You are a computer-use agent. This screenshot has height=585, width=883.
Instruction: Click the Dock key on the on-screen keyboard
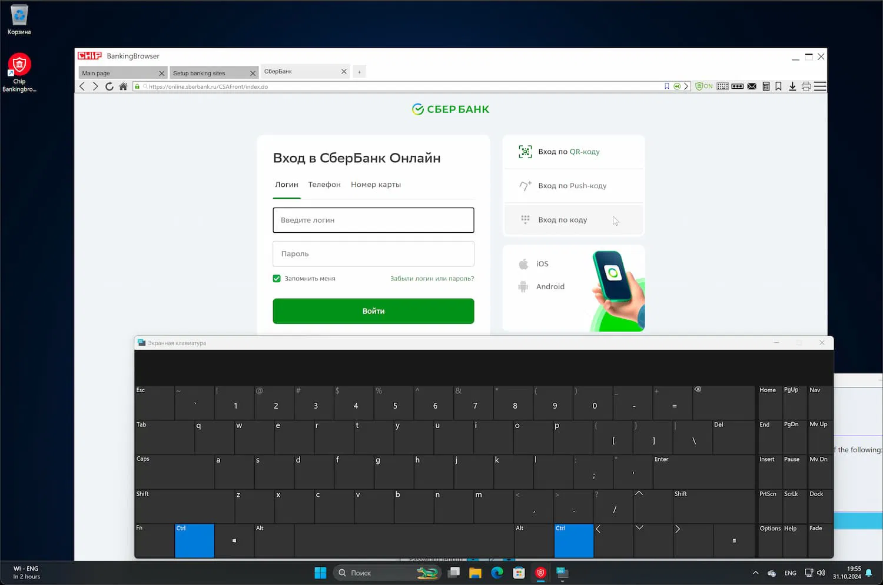point(820,506)
